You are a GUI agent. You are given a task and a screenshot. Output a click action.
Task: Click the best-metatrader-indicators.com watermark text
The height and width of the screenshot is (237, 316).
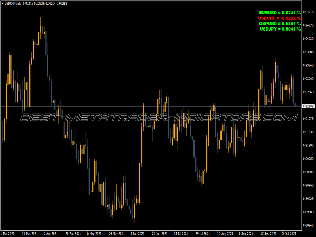point(159,118)
